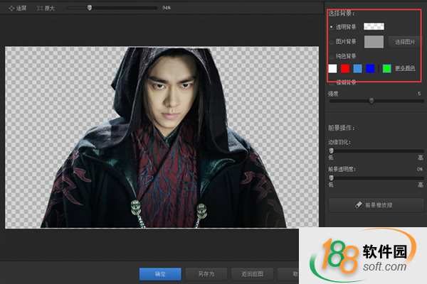
Task: Open the 更多颜色 more colors link
Action: pyautogui.click(x=405, y=68)
